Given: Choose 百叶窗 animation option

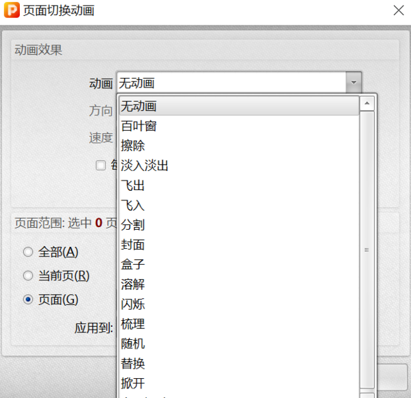Looking at the screenshot, I should tap(239, 126).
